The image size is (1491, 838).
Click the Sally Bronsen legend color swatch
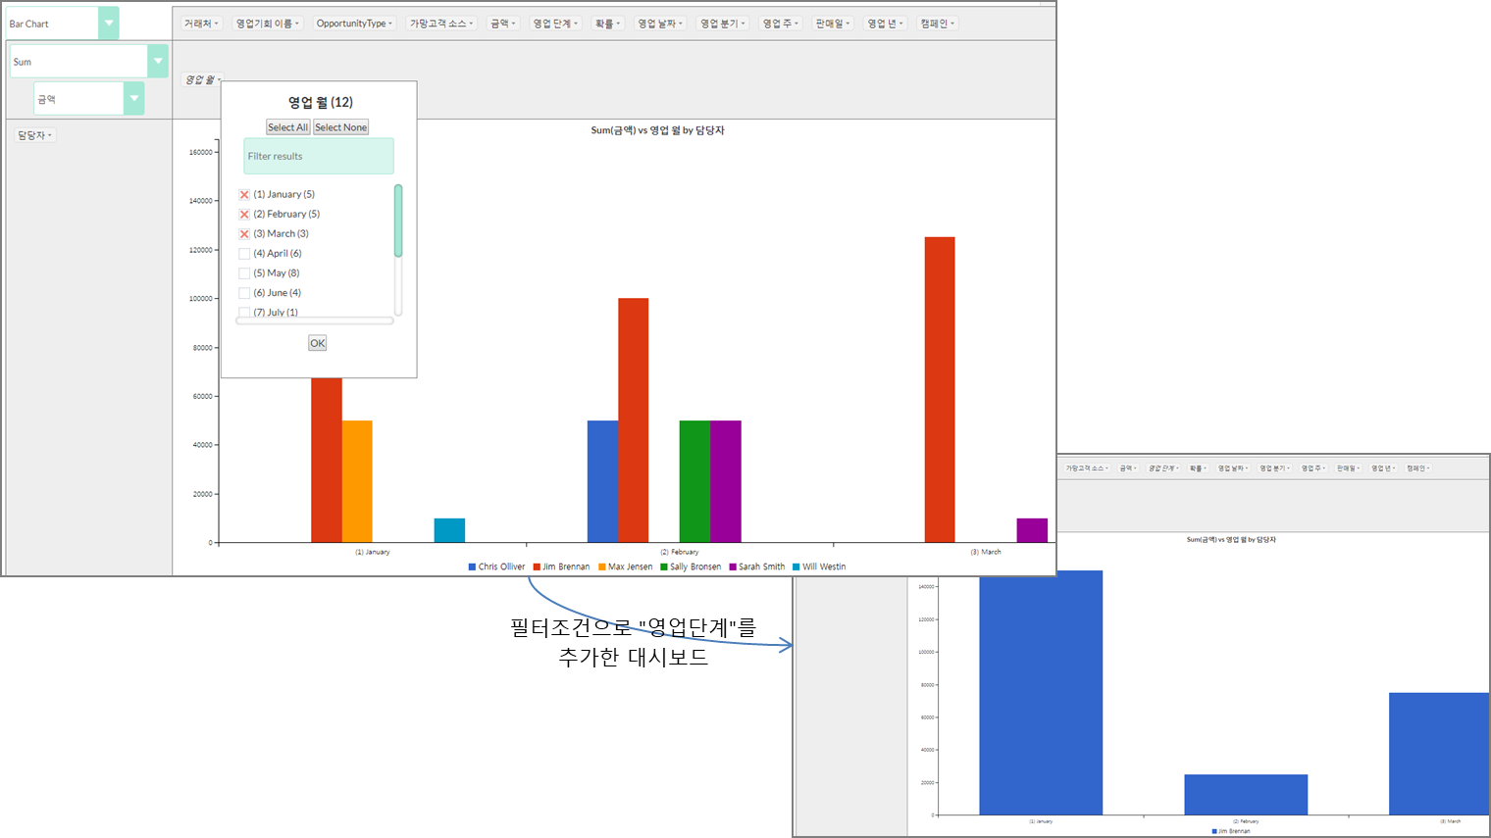tap(664, 567)
